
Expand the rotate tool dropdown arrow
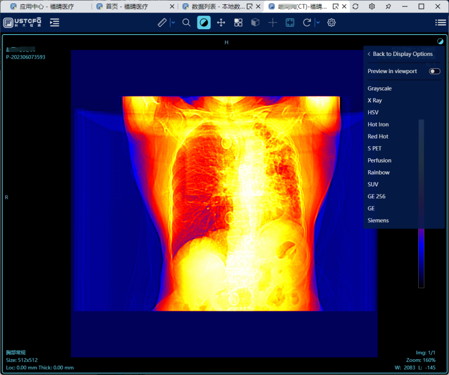tap(318, 23)
